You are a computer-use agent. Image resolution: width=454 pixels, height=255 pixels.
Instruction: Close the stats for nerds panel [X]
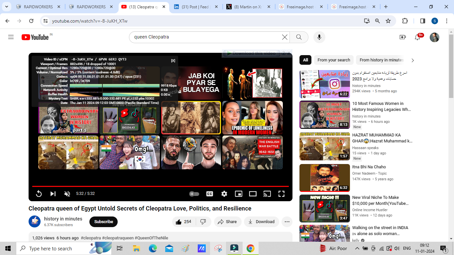pyautogui.click(x=173, y=60)
